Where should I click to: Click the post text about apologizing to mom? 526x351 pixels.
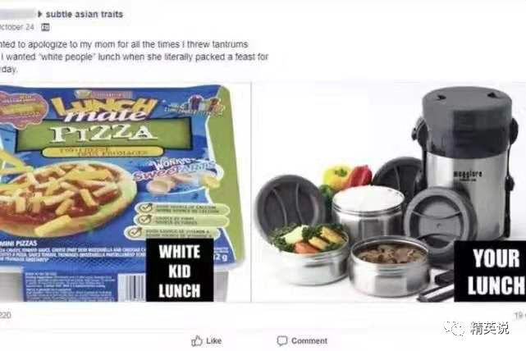[135, 57]
